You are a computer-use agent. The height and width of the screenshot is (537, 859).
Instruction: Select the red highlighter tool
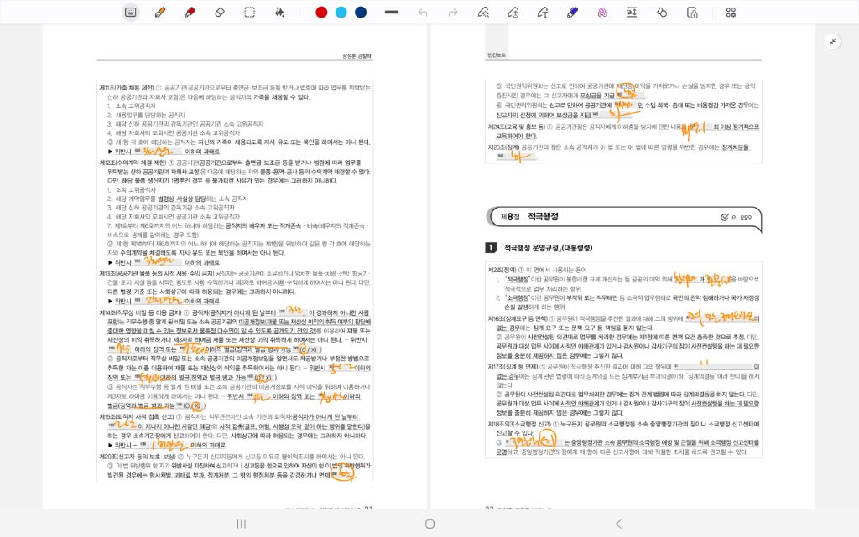(190, 13)
